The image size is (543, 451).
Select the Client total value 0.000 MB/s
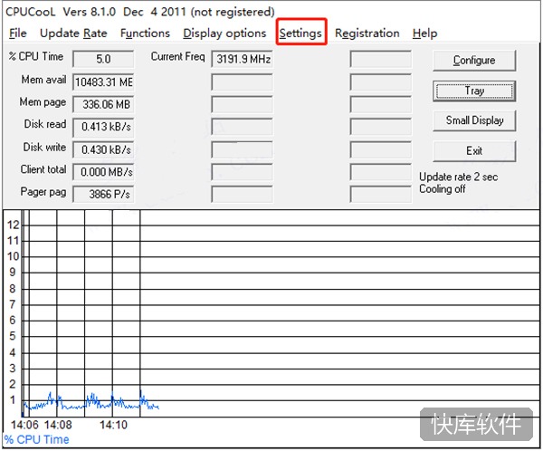[103, 172]
